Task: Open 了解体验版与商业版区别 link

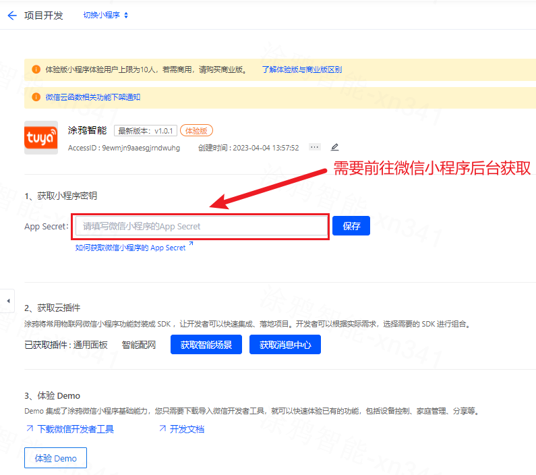Action: coord(302,69)
